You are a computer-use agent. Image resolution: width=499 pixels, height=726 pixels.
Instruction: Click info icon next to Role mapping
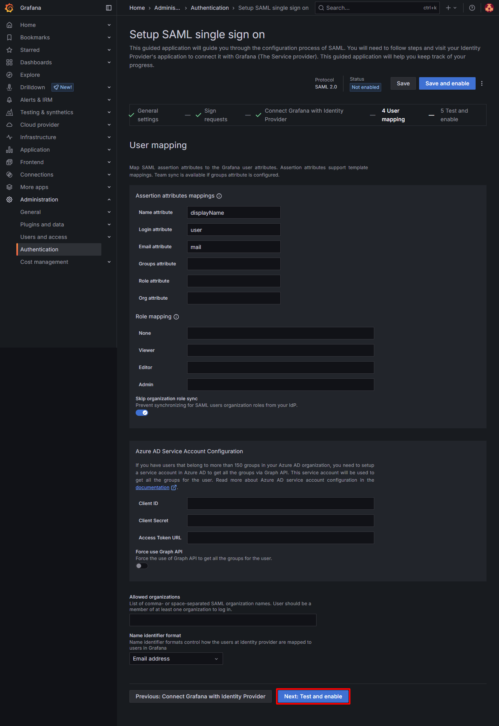click(176, 317)
